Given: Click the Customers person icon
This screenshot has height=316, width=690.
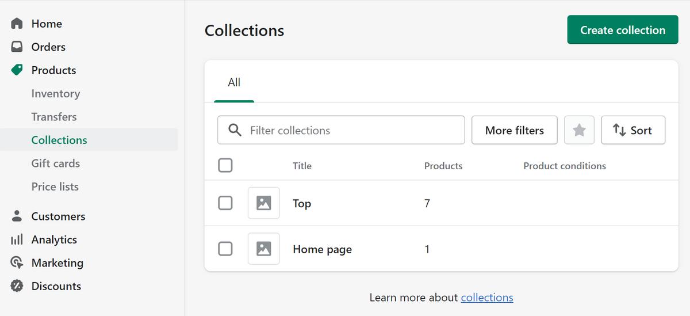Looking at the screenshot, I should coord(17,216).
